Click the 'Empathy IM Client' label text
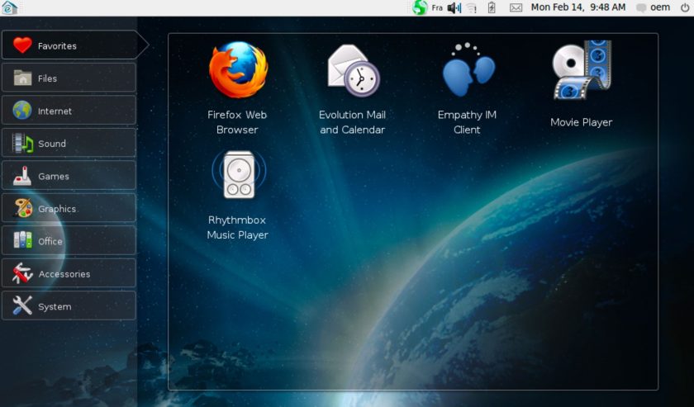The image size is (694, 407). click(467, 122)
